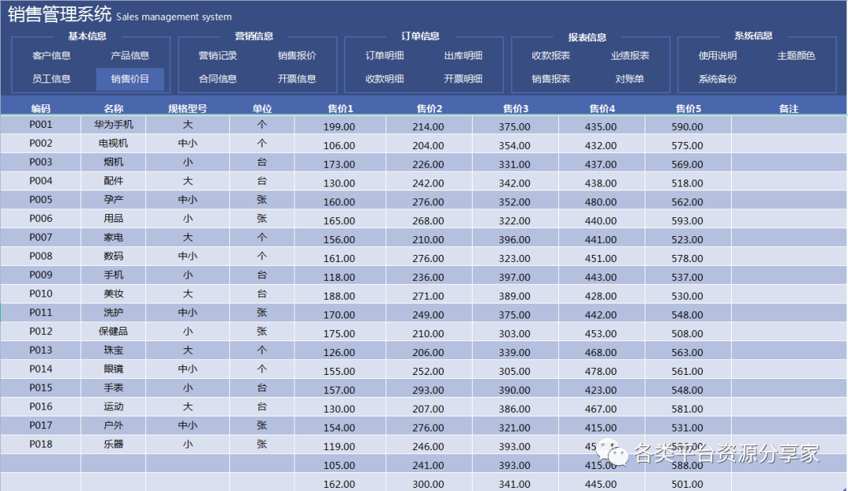Image resolution: width=848 pixels, height=491 pixels.
Task: Click the 户外 name cell
Action: [114, 426]
